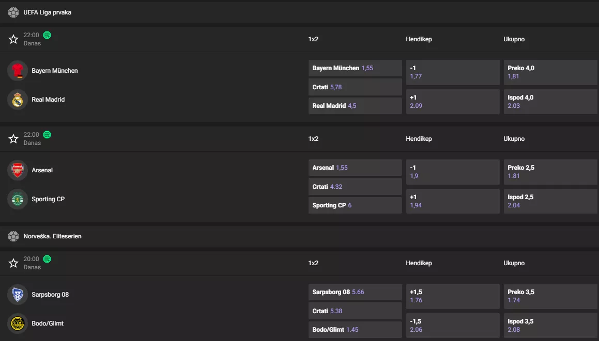
Task: Open Arsenal team name link
Action: pos(42,170)
